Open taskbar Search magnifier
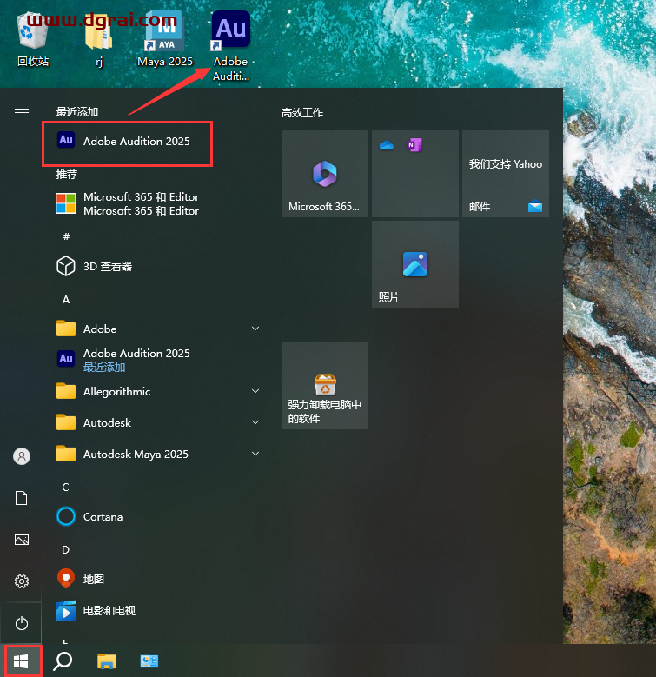 [x=63, y=660]
